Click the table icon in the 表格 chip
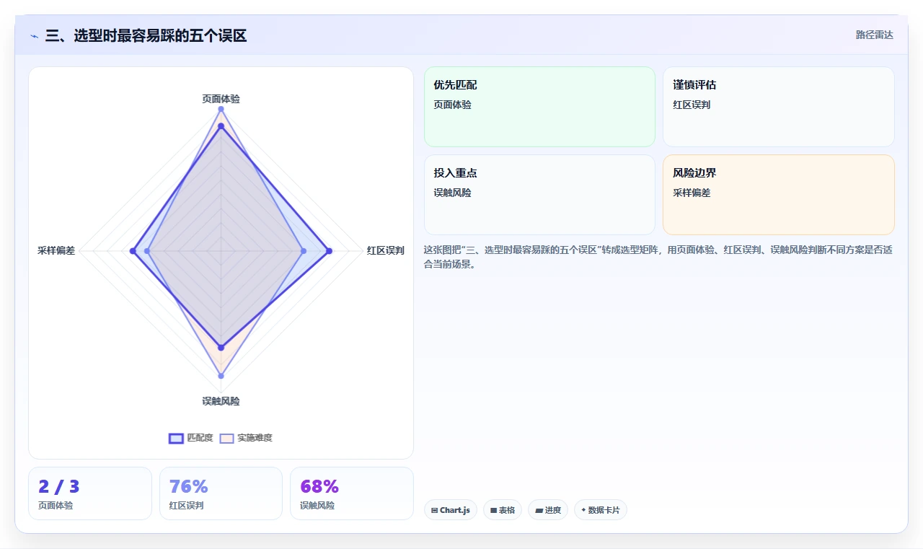This screenshot has width=923, height=549. coord(493,510)
